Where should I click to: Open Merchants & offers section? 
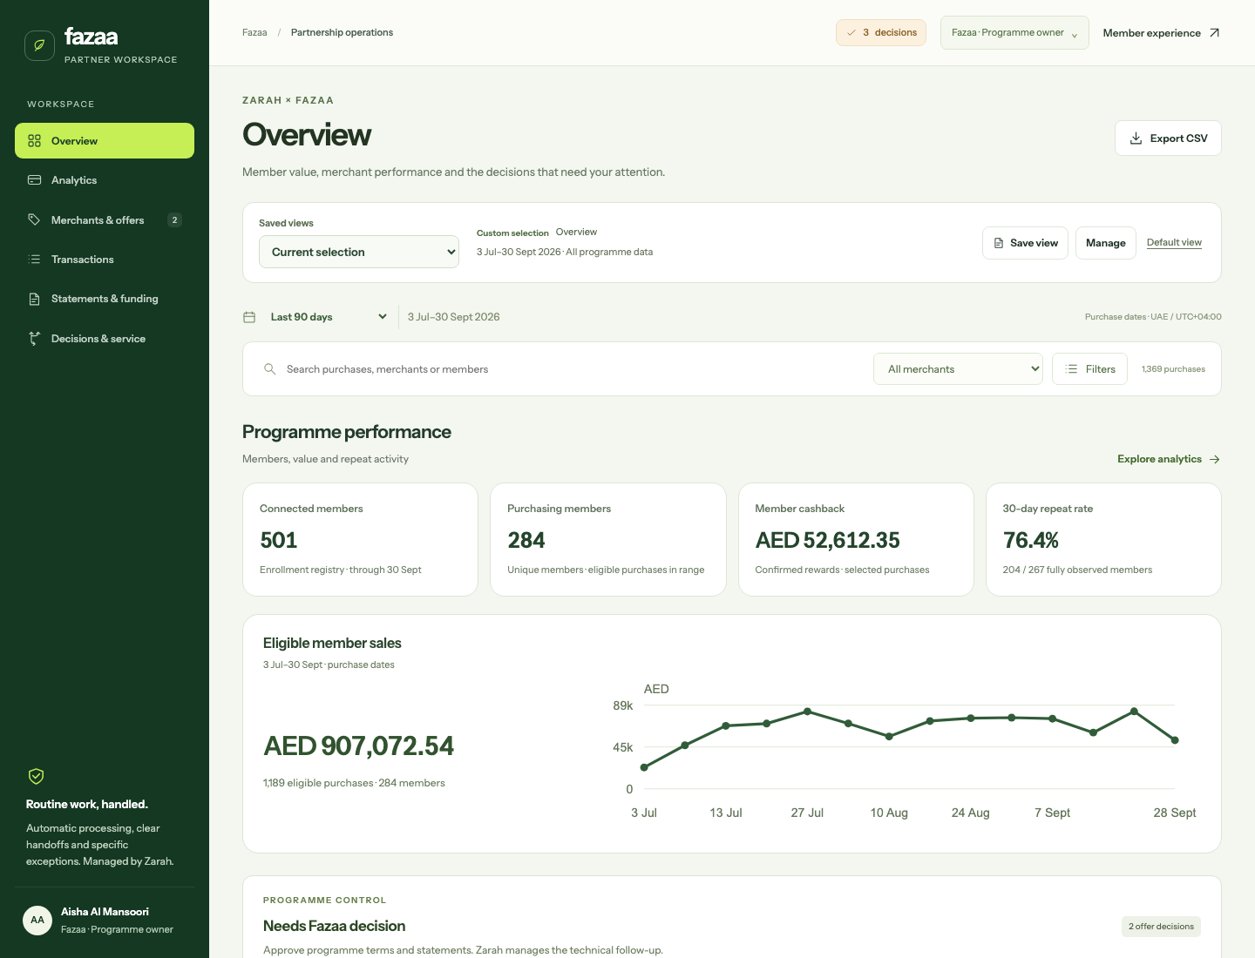pos(105,220)
